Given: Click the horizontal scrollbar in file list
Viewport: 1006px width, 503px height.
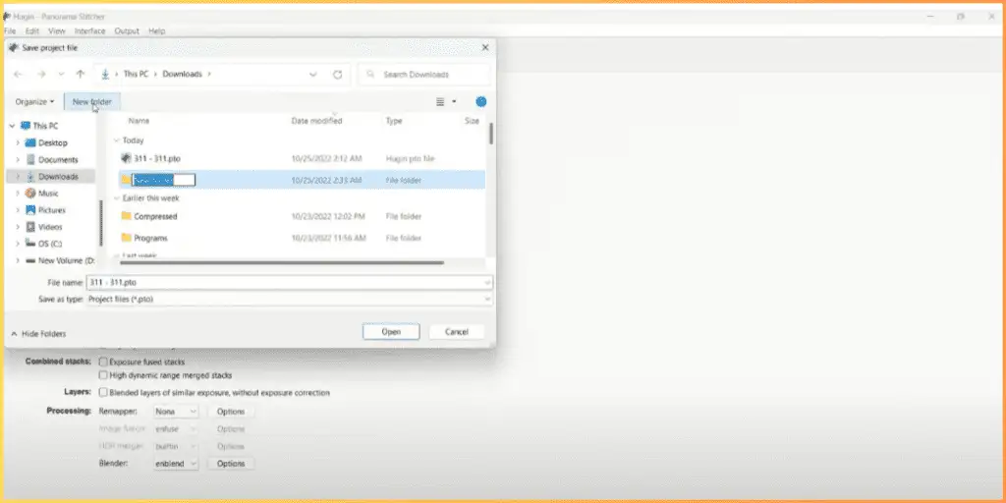Looking at the screenshot, I should point(282,262).
